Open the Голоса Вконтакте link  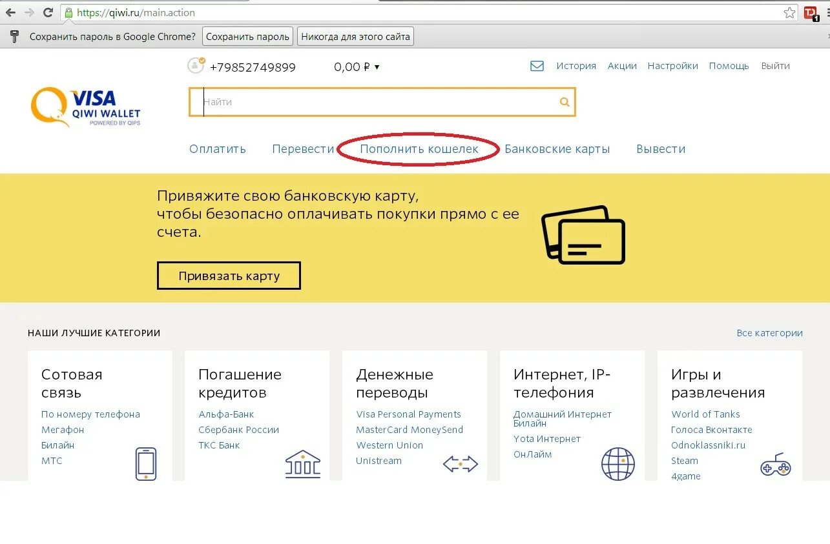(712, 430)
